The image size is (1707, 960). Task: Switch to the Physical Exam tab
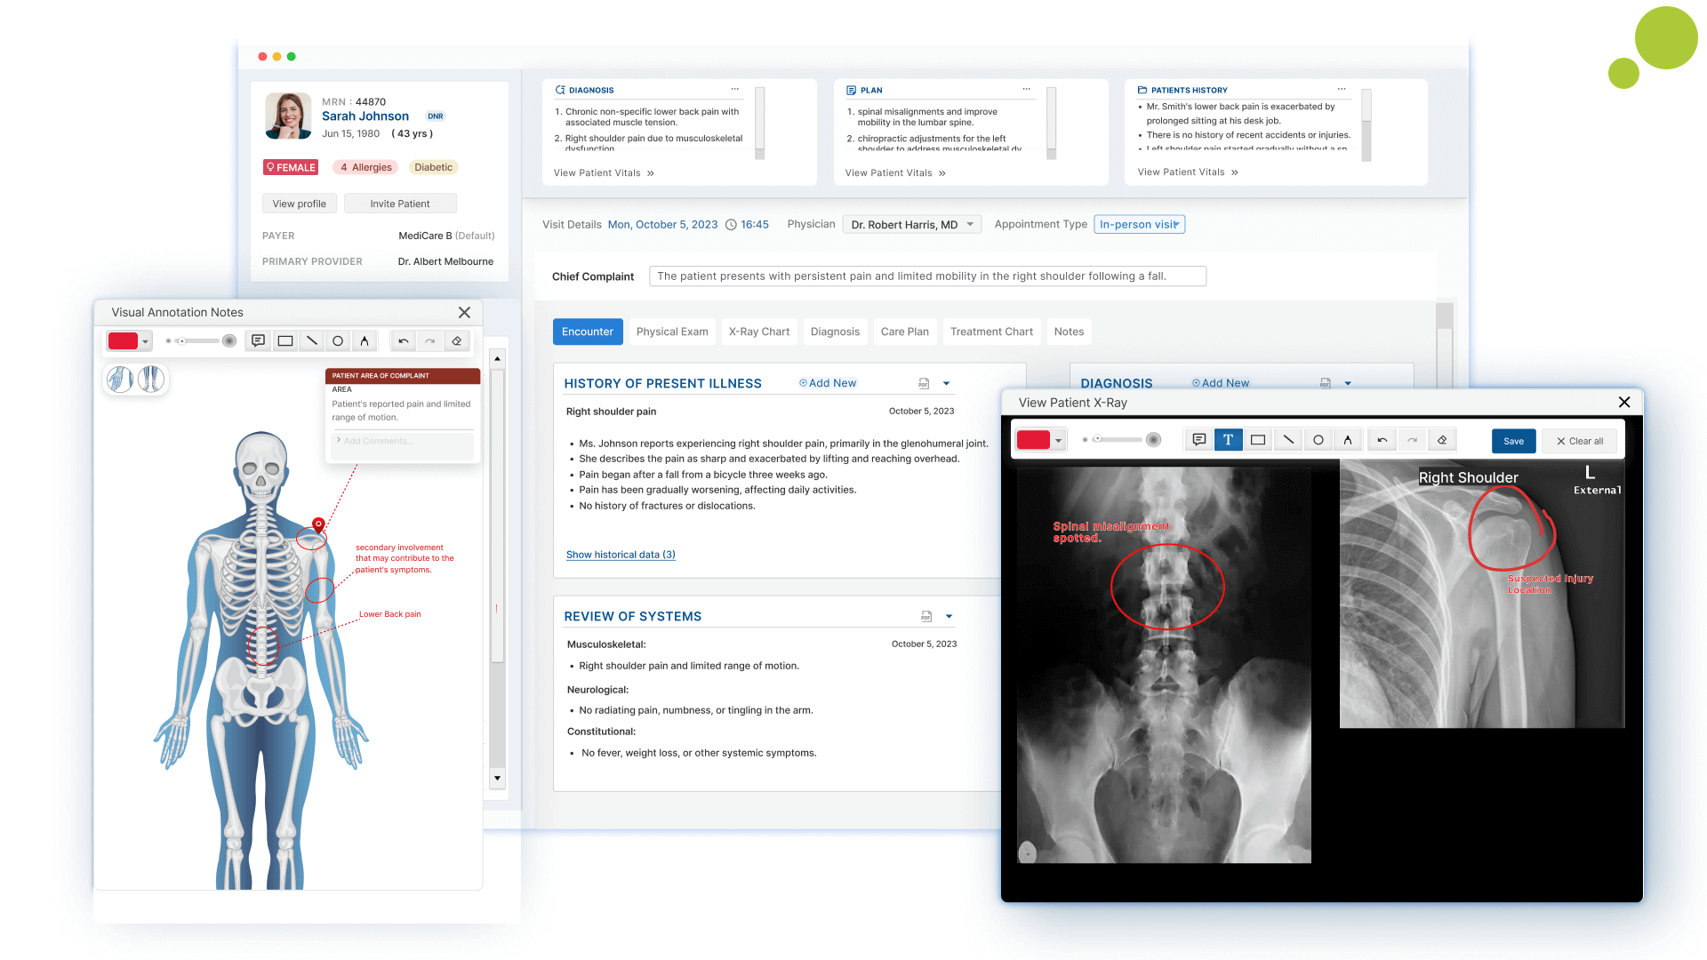click(672, 331)
